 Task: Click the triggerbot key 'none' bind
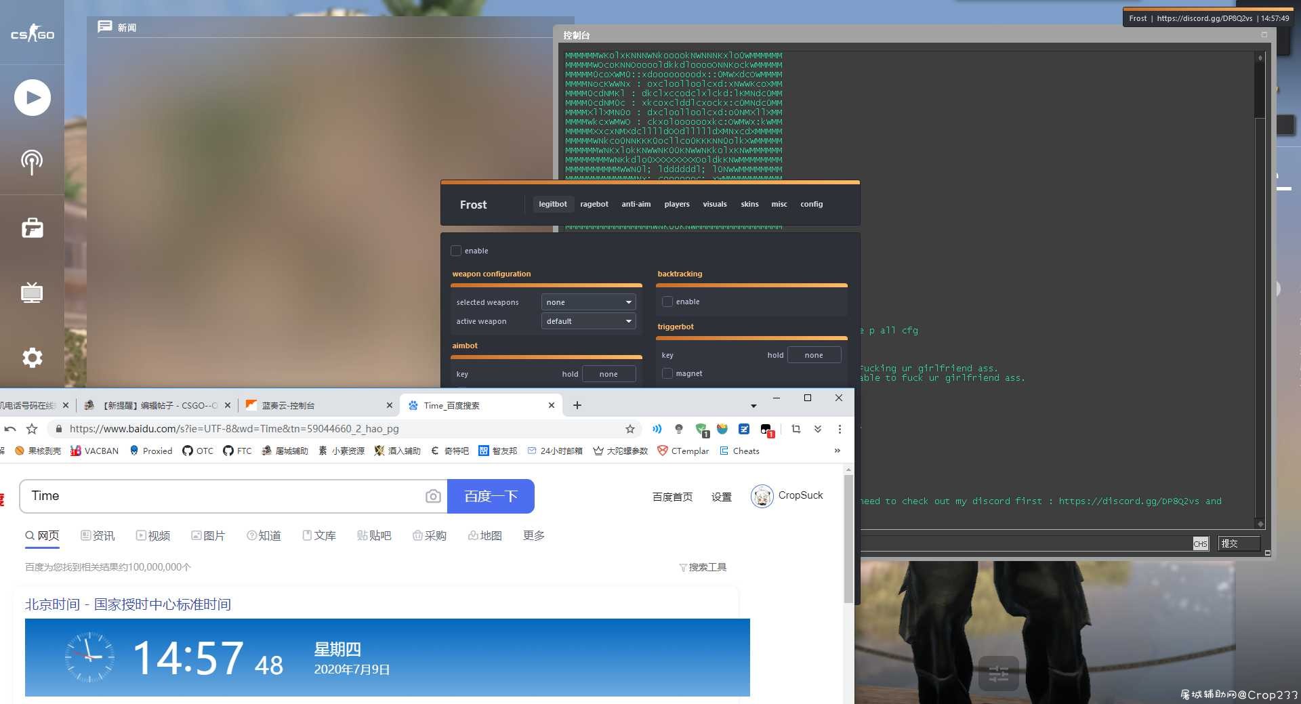[x=814, y=355]
